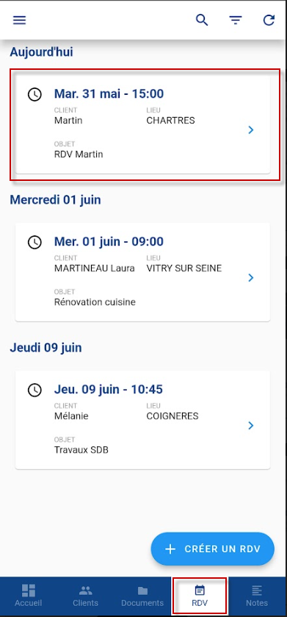Image resolution: width=287 pixels, height=617 pixels.
Task: Open the hamburger navigation menu
Action: [19, 20]
